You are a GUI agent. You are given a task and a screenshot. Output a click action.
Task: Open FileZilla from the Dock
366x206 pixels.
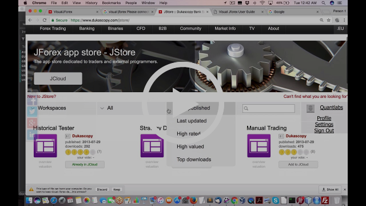point(325,200)
